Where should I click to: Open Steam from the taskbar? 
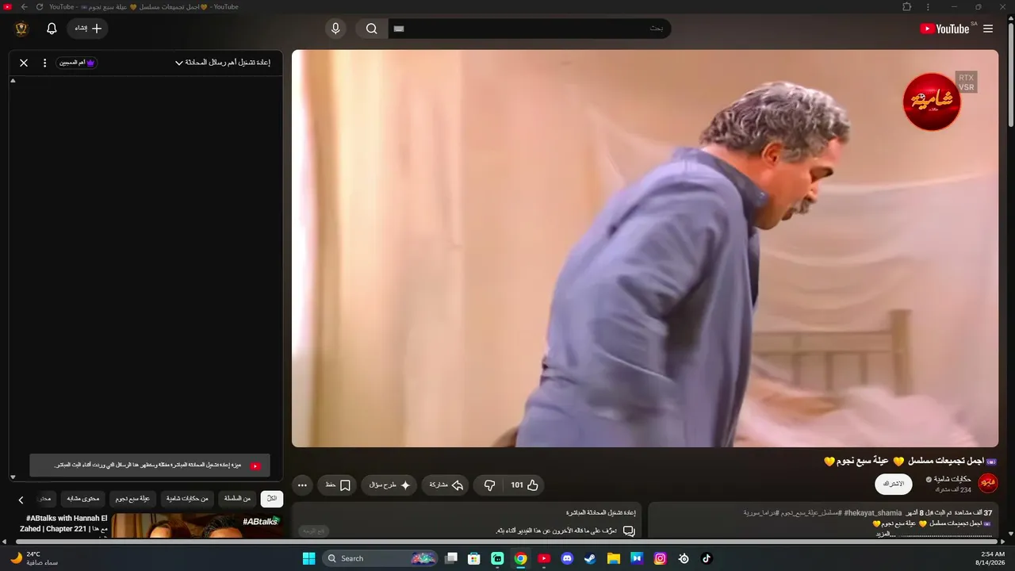coord(590,558)
